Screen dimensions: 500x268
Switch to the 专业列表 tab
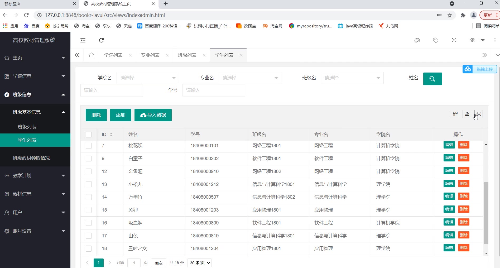[150, 55]
